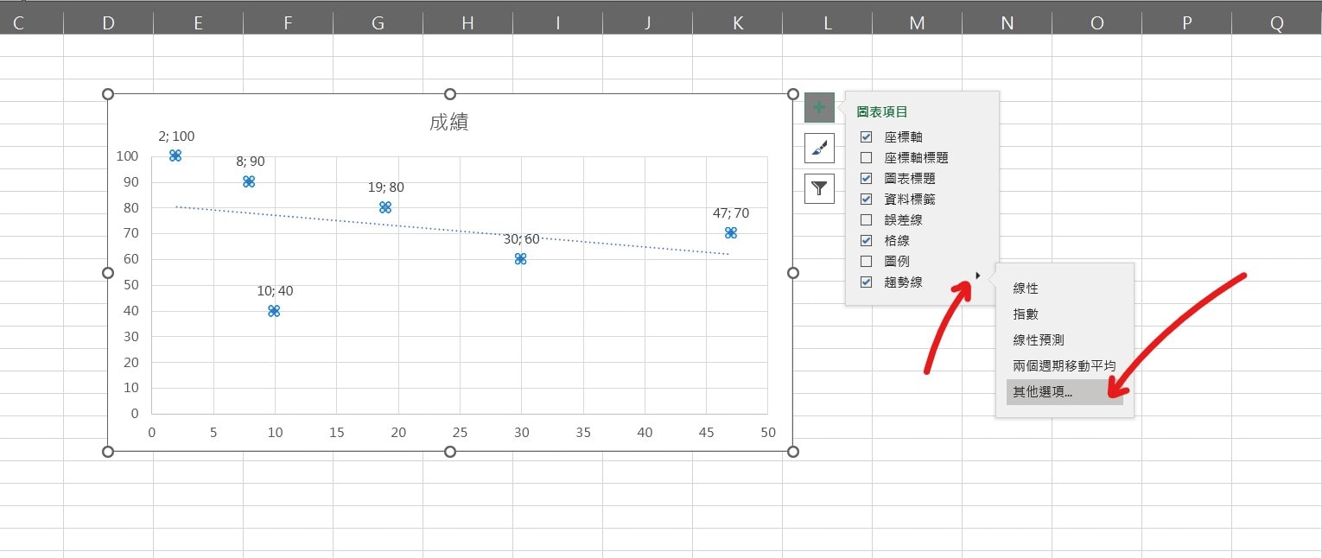Click the chart title 成績

pos(449,123)
